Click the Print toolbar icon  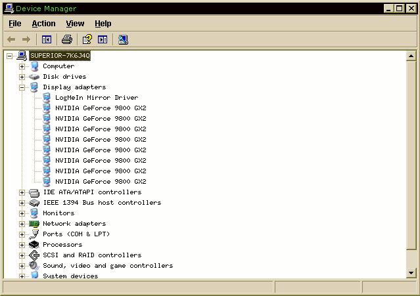(x=67, y=39)
